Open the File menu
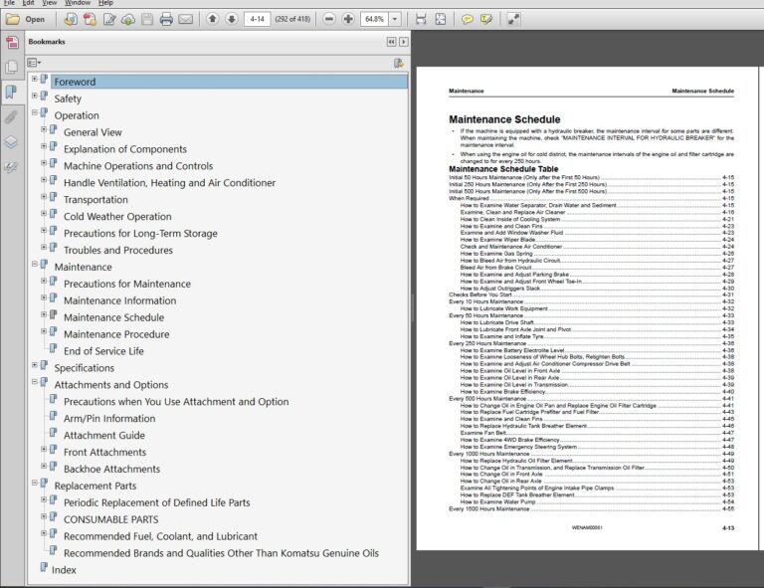This screenshot has width=764, height=588. 9,3
